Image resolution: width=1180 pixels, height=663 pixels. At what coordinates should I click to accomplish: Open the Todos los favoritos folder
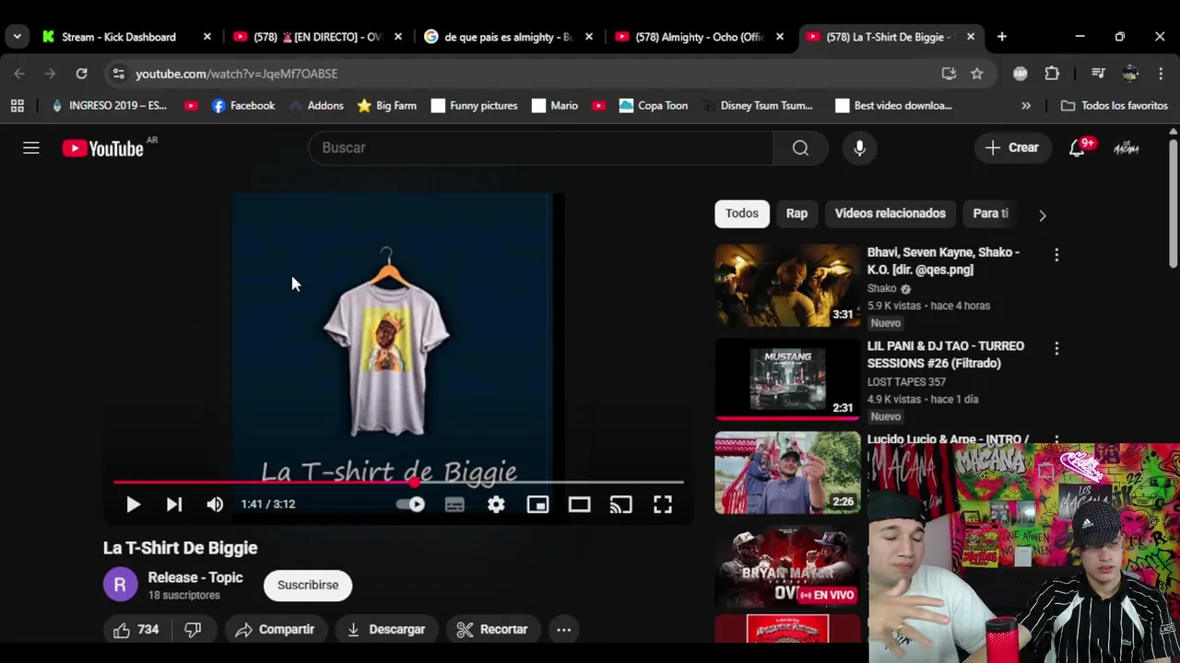1115,106
